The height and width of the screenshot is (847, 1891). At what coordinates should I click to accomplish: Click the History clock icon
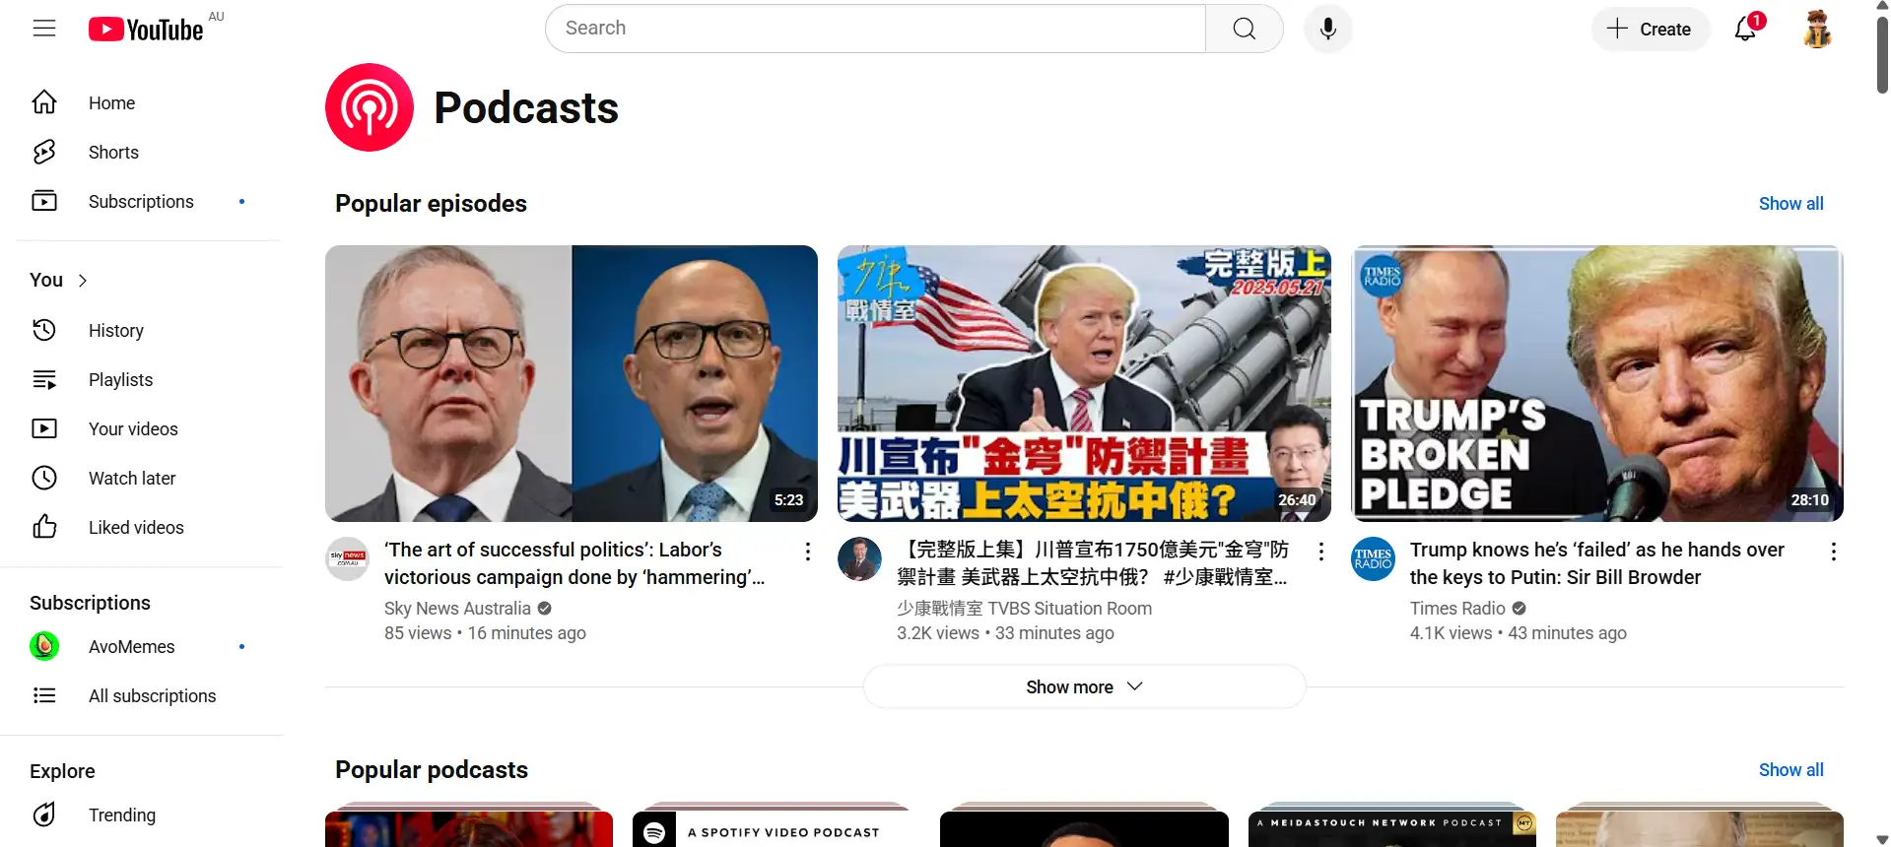(x=44, y=330)
